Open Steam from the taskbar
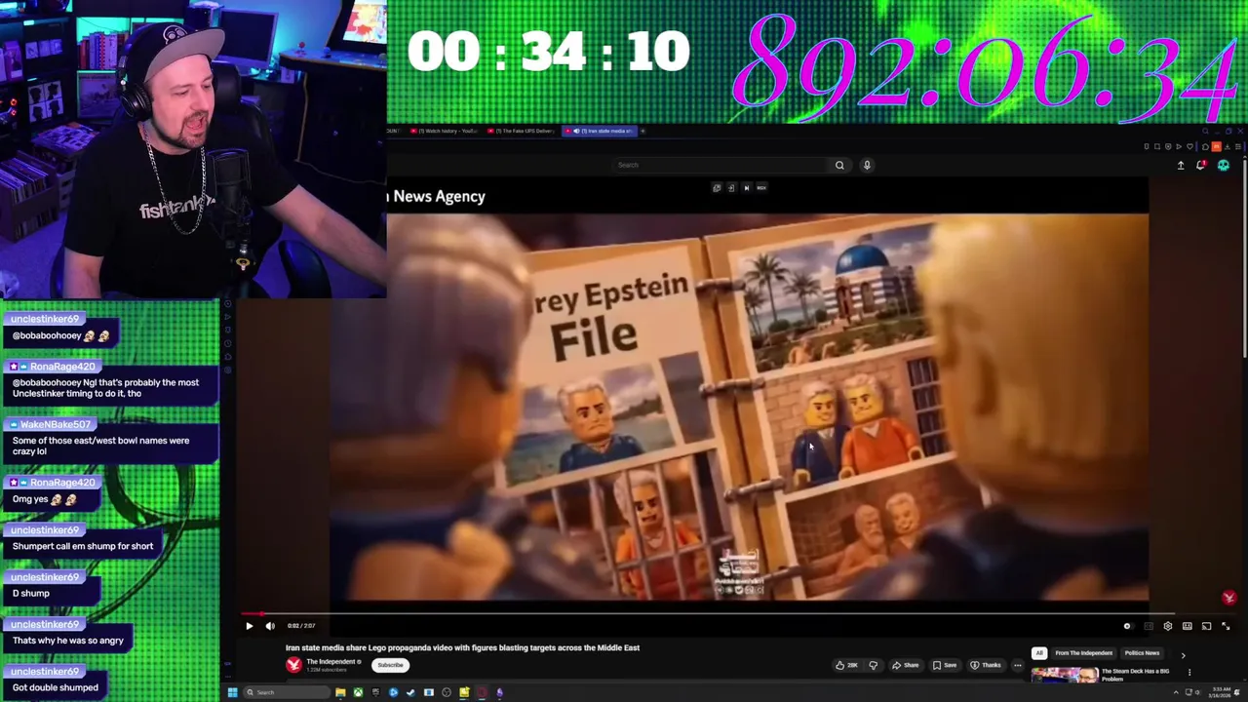 click(x=410, y=692)
